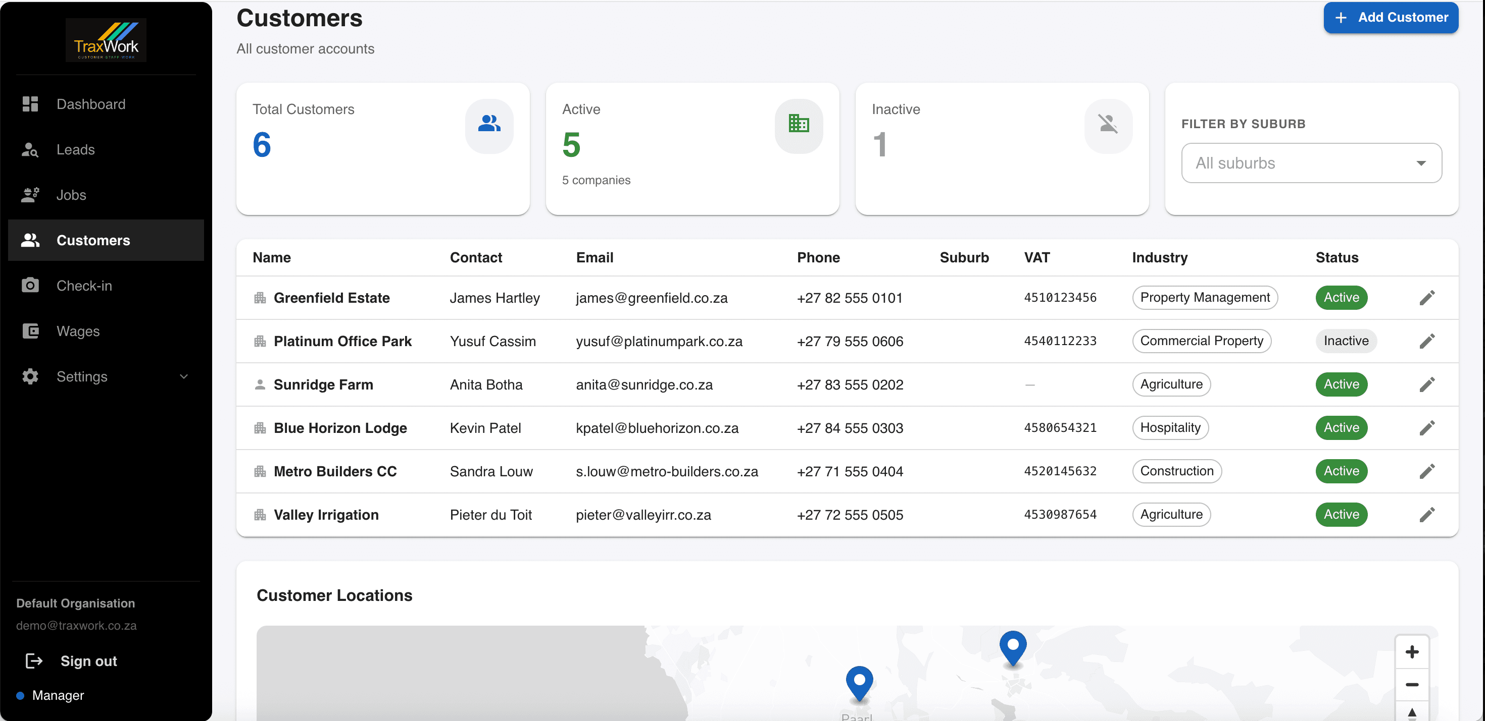Click the demo@traxwork.co.za account email
Viewport: 1485px width, 721px height.
pos(76,626)
